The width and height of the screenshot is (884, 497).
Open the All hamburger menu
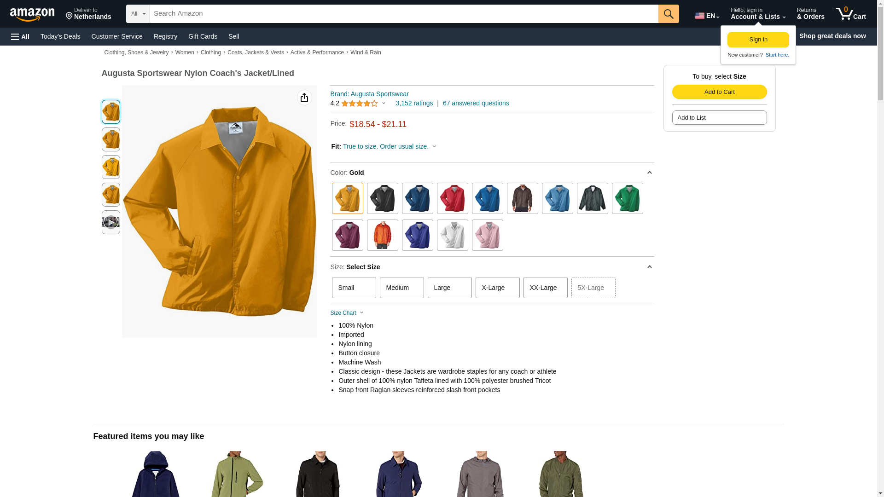[x=20, y=36]
